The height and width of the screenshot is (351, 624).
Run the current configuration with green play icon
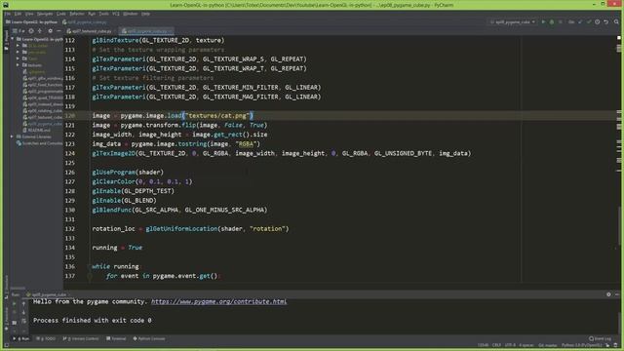543,21
